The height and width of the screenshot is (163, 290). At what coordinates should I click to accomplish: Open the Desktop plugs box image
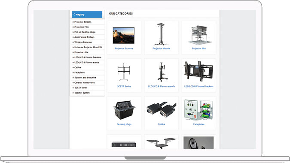(124, 110)
